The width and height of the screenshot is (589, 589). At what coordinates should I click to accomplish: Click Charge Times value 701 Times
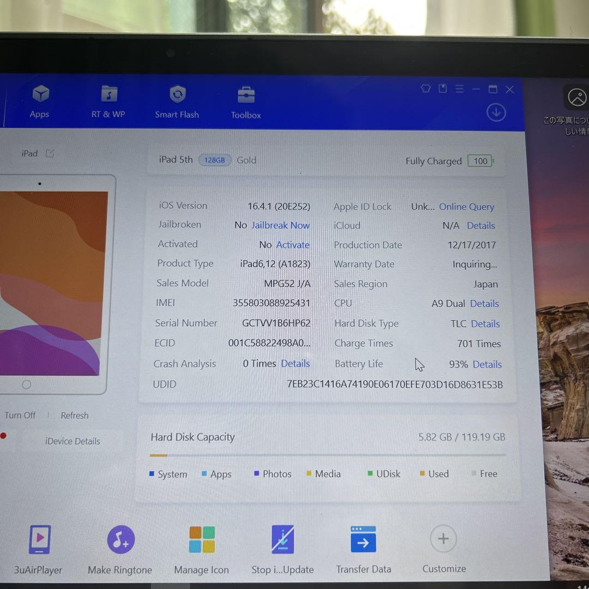pos(479,344)
